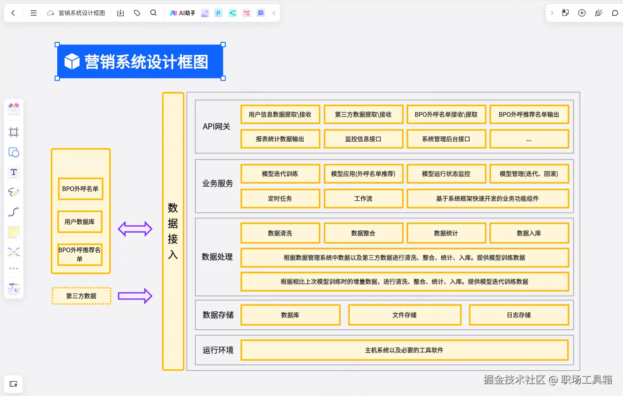The image size is (623, 396).
Task: Select the frame tool
Action: 14,132
